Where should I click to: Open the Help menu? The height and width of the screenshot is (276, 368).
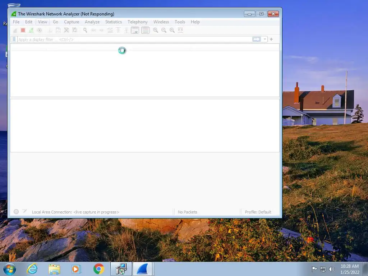195,22
